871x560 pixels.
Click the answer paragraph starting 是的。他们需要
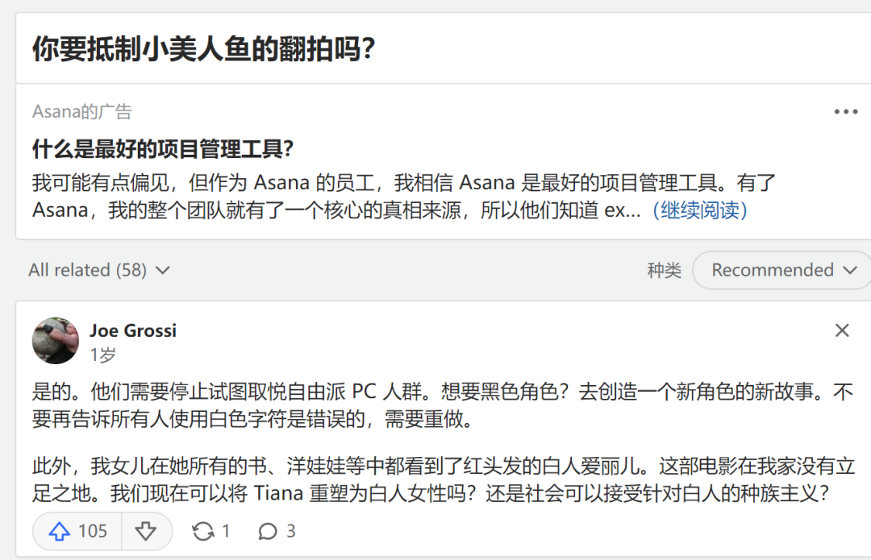tap(435, 406)
